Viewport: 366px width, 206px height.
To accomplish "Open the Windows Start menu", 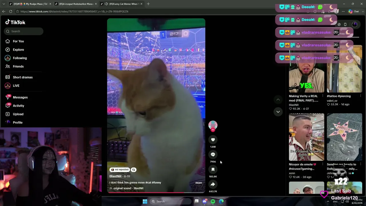I will click(145, 201).
